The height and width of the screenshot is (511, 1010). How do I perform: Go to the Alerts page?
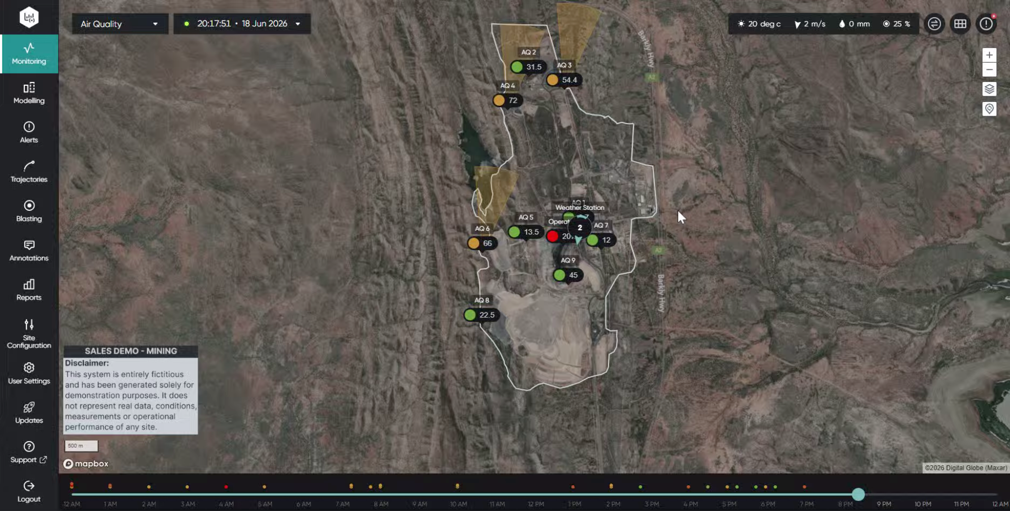(29, 132)
